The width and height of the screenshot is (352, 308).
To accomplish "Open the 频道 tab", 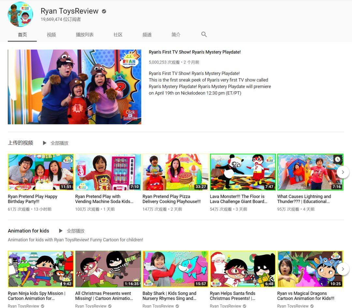I will (147, 35).
